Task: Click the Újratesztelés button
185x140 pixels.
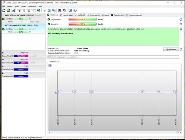Action: (x=171, y=49)
